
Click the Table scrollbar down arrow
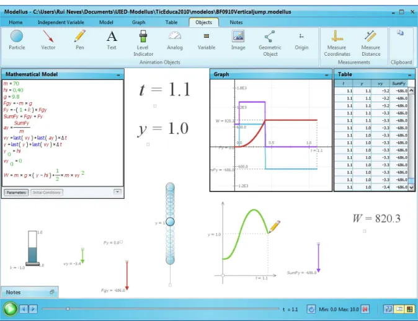[411, 187]
